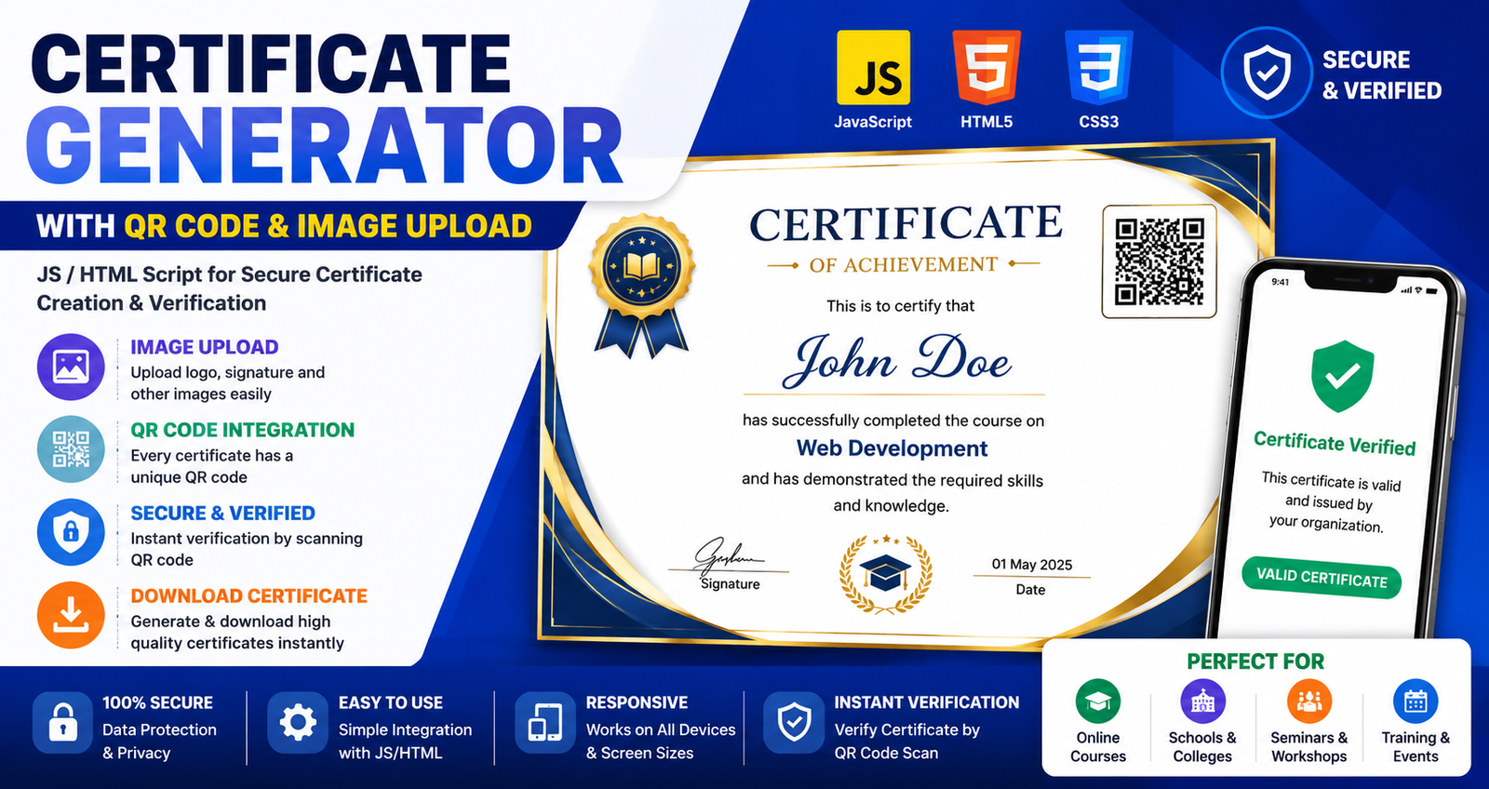Viewport: 1489px width, 789px height.
Task: Click the Schools & Colleges label
Action: pos(1202,747)
